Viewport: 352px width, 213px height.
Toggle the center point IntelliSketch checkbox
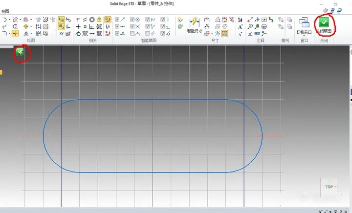(132, 20)
